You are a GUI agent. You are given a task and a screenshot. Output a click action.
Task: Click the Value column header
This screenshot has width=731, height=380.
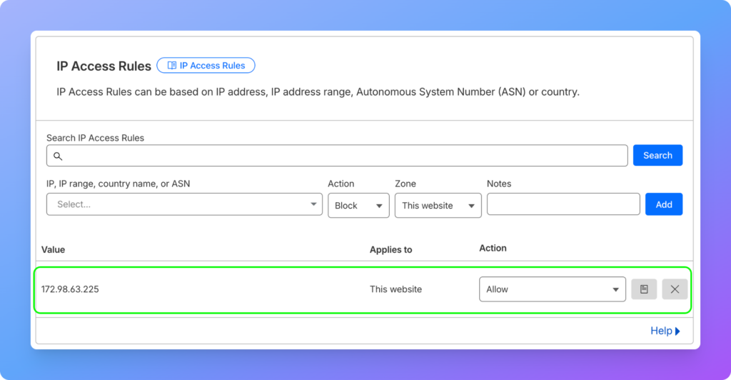click(x=54, y=249)
